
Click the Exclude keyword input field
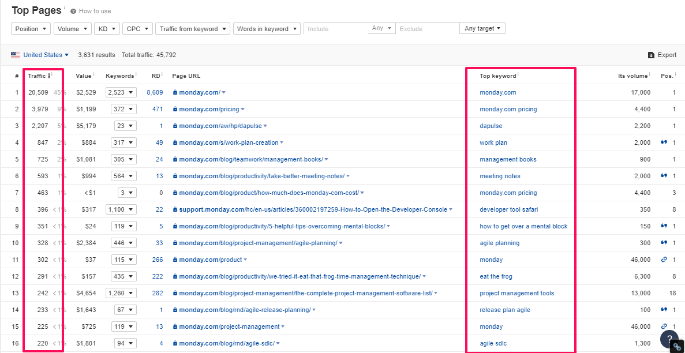point(427,29)
